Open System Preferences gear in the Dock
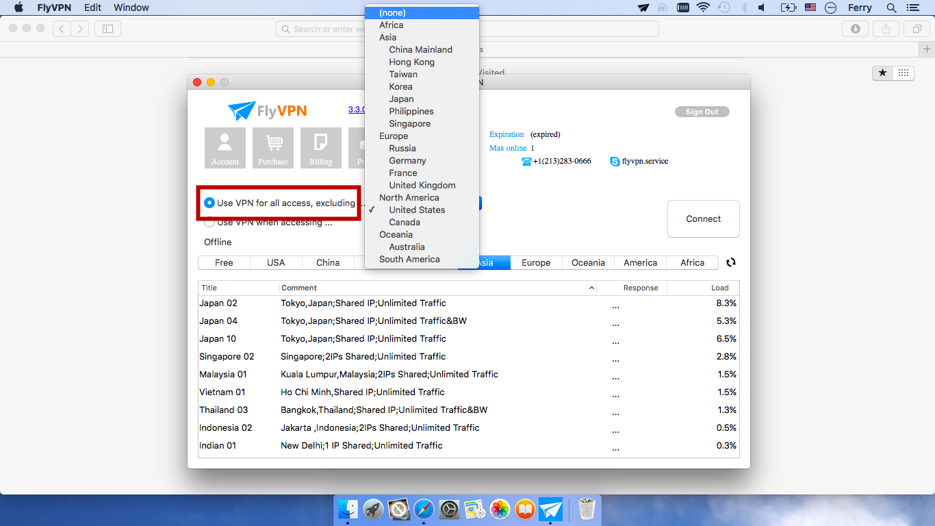Image resolution: width=935 pixels, height=526 pixels. click(449, 510)
